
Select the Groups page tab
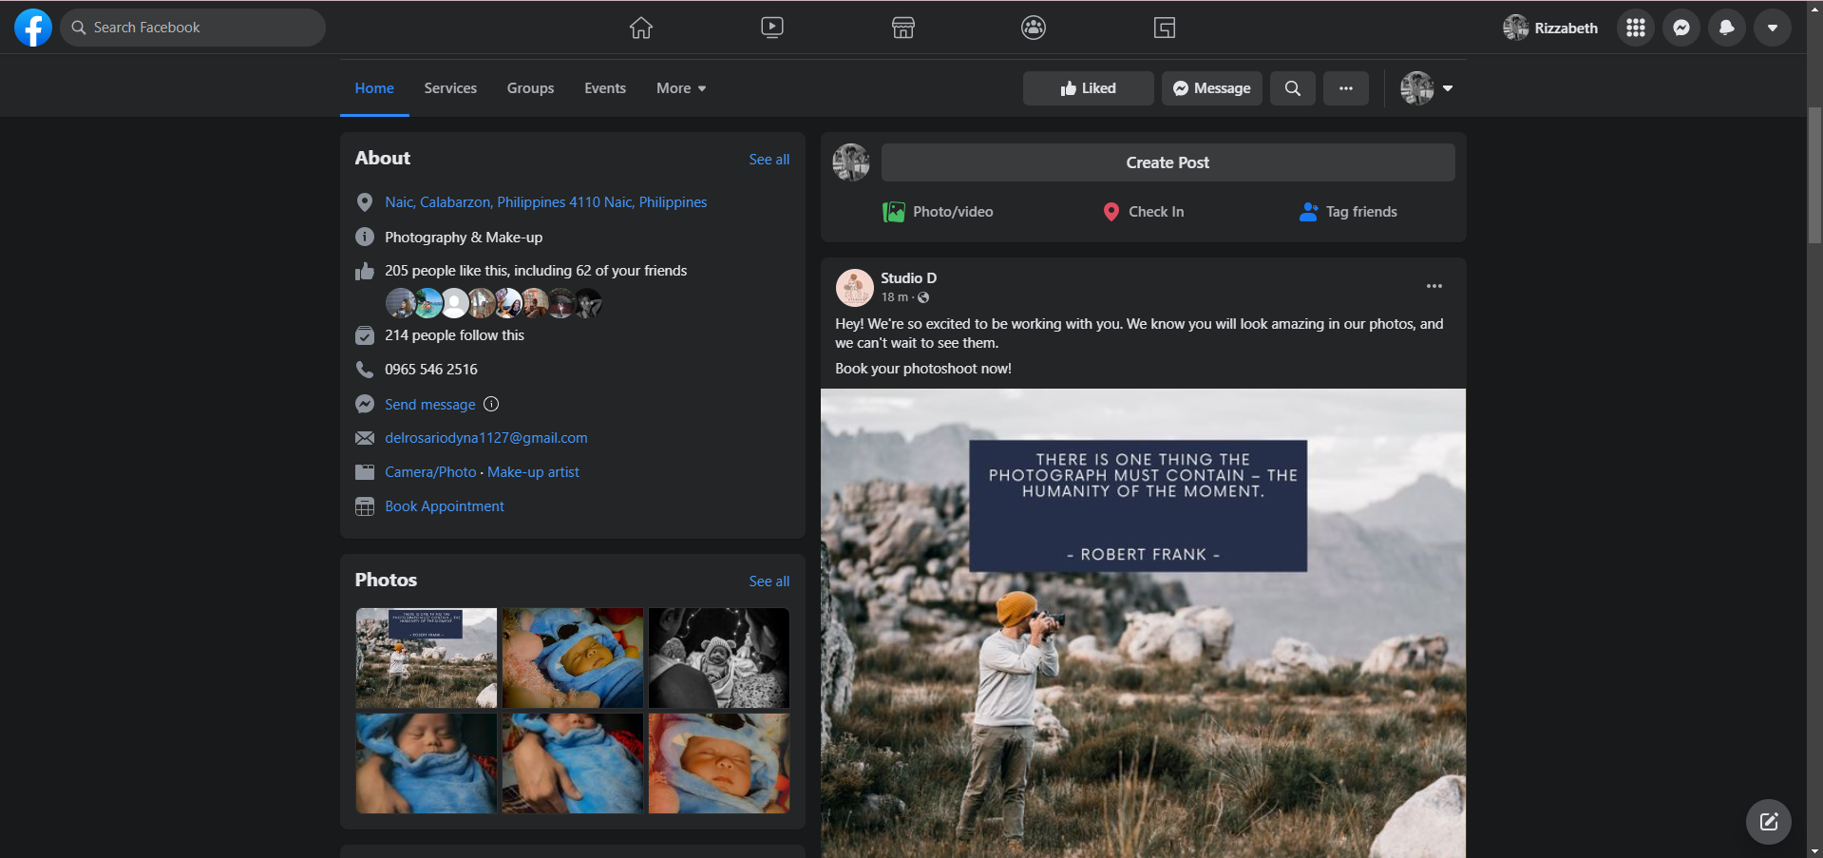(x=530, y=88)
